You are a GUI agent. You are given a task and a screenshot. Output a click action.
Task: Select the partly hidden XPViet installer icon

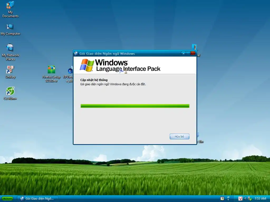(x=68, y=74)
